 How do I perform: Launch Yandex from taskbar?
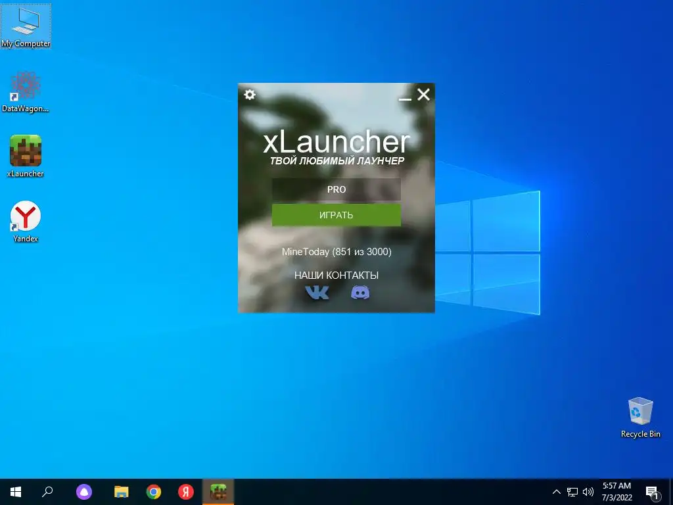pos(186,492)
